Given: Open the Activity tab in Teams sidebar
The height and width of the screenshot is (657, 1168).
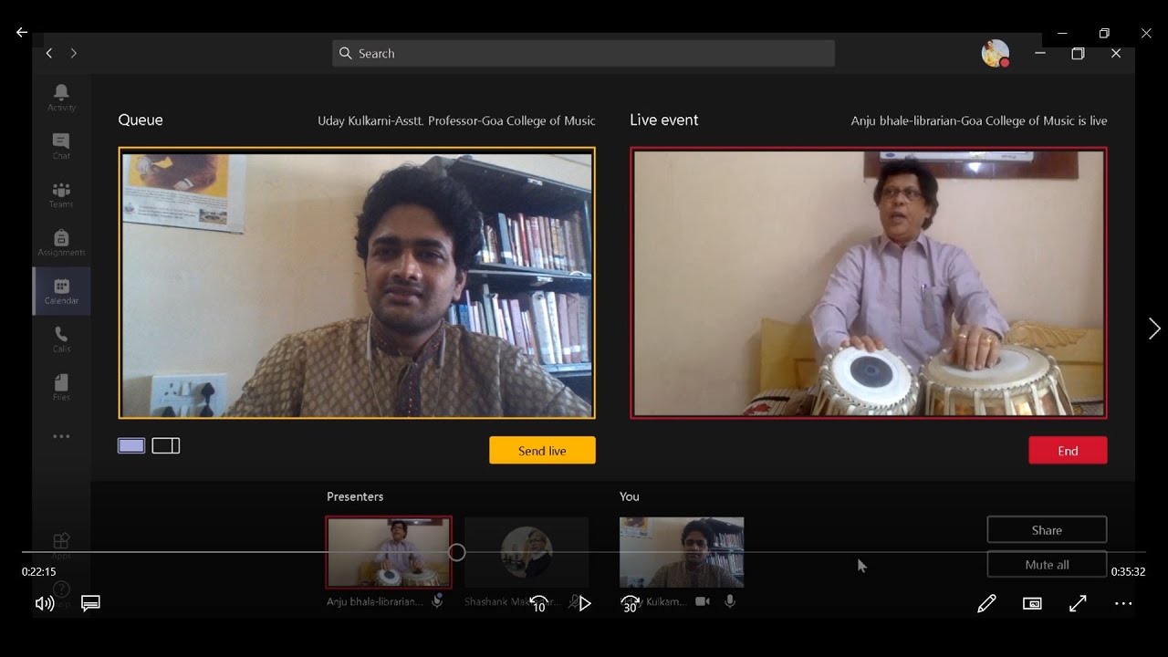Looking at the screenshot, I should tap(61, 97).
